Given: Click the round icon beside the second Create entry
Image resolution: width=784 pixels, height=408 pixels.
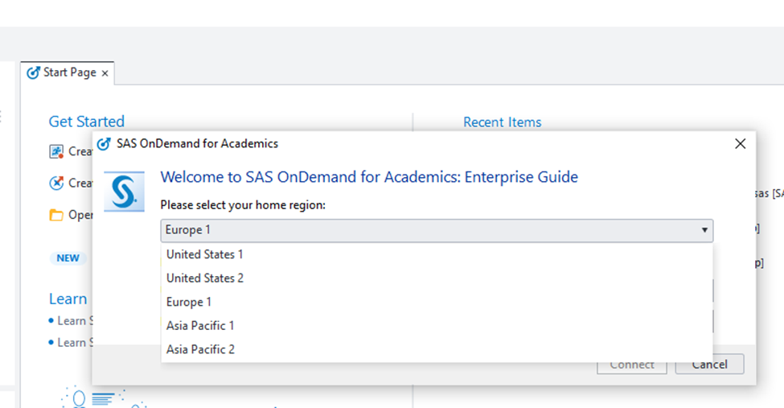Looking at the screenshot, I should click(56, 183).
